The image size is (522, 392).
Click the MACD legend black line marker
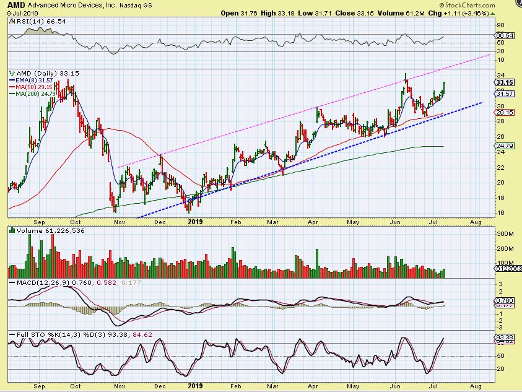coord(12,283)
